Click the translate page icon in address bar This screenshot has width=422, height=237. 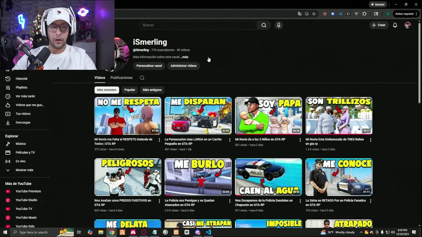(x=300, y=14)
